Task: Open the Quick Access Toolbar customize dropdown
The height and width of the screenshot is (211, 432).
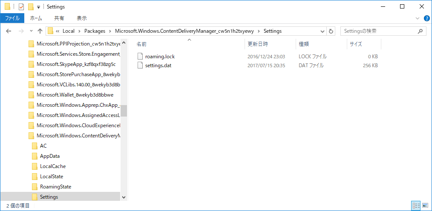Action: [38, 7]
